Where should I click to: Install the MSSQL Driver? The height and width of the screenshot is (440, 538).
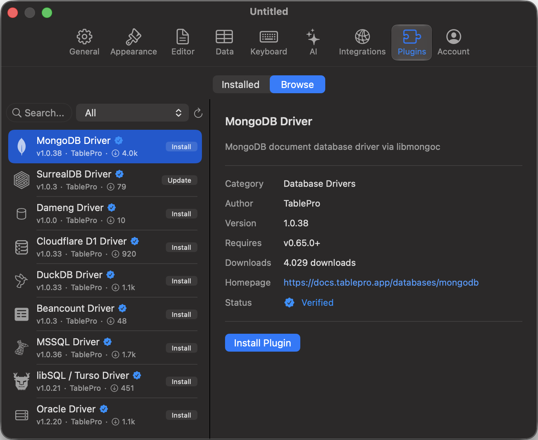pos(181,348)
